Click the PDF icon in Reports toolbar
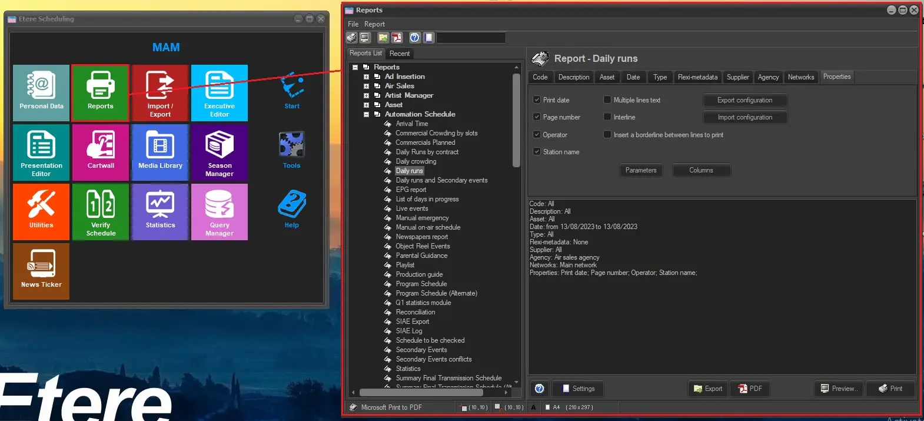The image size is (924, 421). click(397, 38)
